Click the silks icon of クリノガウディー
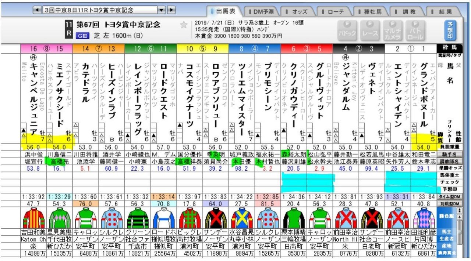The width and height of the screenshot is (471, 261). pos(294,218)
